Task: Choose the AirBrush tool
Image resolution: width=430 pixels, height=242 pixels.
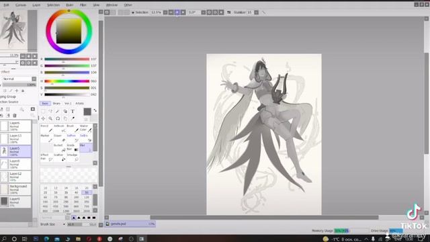Action: point(60,128)
